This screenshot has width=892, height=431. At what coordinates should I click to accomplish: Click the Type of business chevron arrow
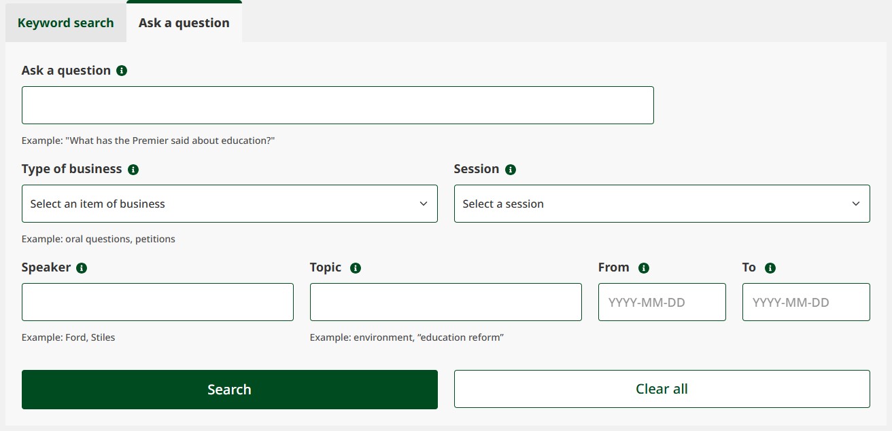click(424, 203)
